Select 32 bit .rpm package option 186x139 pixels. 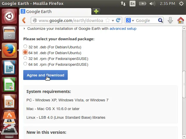tap(25, 58)
